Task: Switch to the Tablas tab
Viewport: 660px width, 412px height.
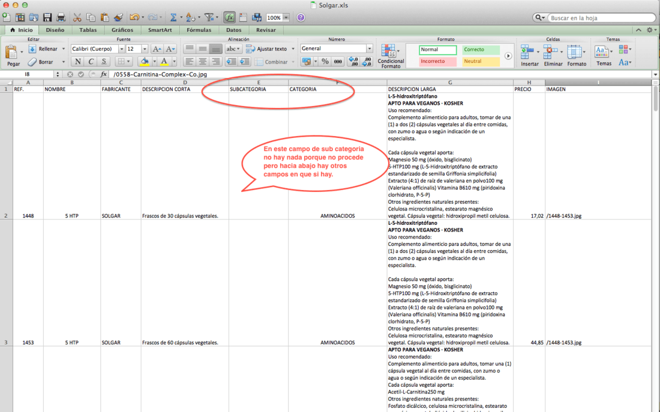Action: pos(88,30)
